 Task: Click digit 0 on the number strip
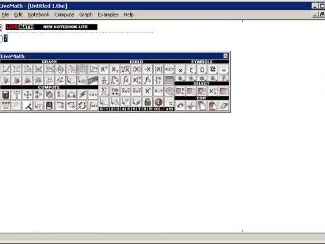click(x=101, y=109)
